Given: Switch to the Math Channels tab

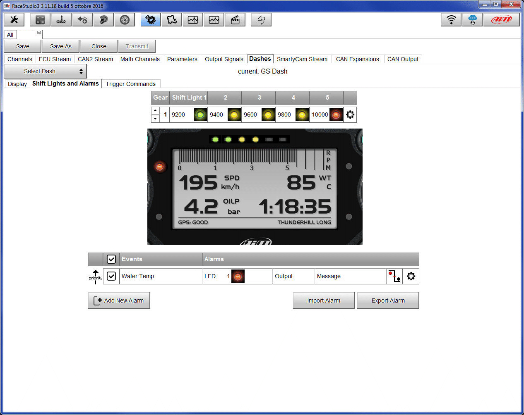Looking at the screenshot, I should click(x=140, y=59).
